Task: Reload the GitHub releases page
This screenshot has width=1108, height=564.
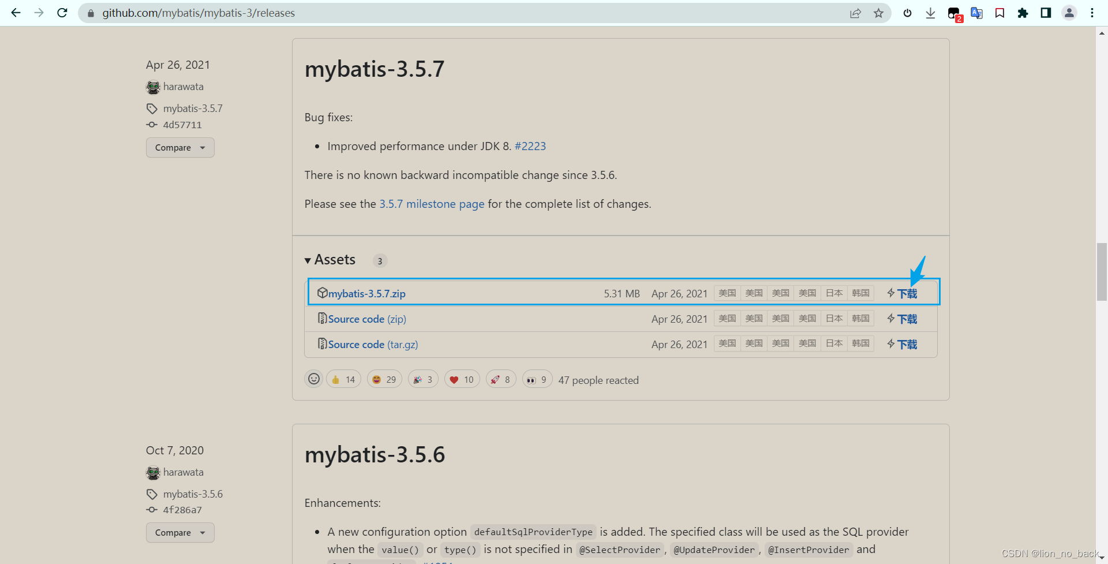Action: click(62, 13)
